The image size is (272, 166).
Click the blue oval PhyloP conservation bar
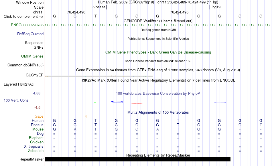pos(117,102)
